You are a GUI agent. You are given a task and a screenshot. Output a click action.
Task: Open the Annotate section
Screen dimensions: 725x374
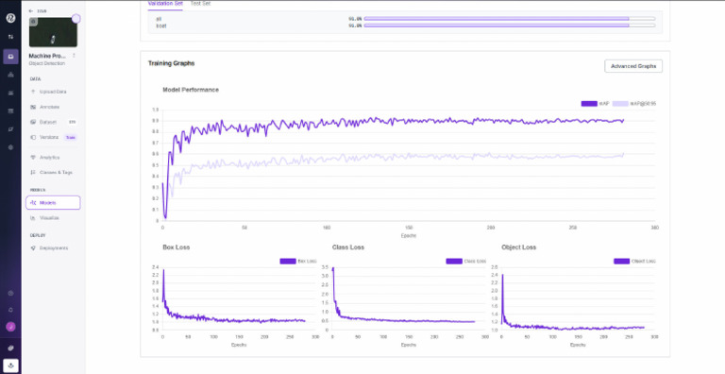click(49, 107)
